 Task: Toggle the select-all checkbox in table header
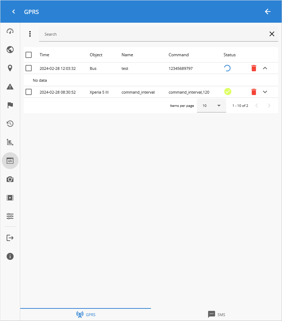click(x=29, y=55)
